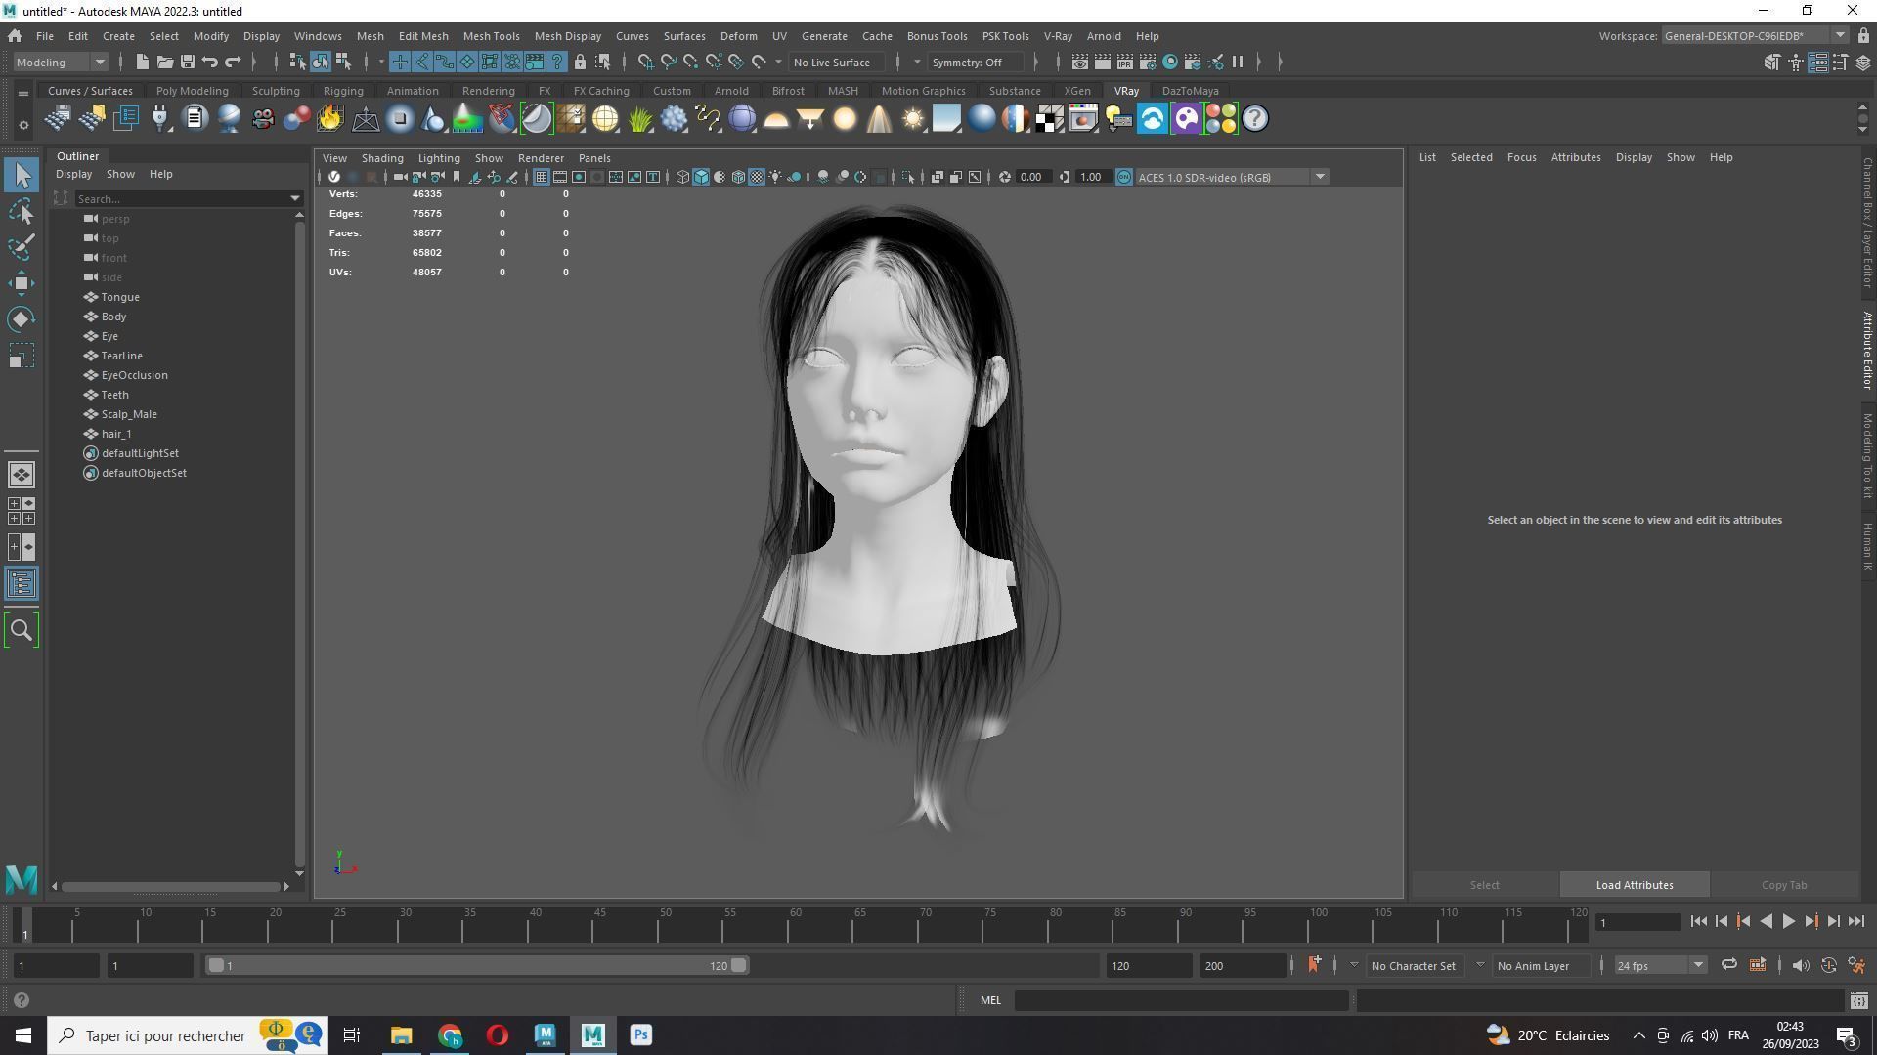Open the Mesh Tools menu
The image size is (1877, 1055).
pos(491,36)
